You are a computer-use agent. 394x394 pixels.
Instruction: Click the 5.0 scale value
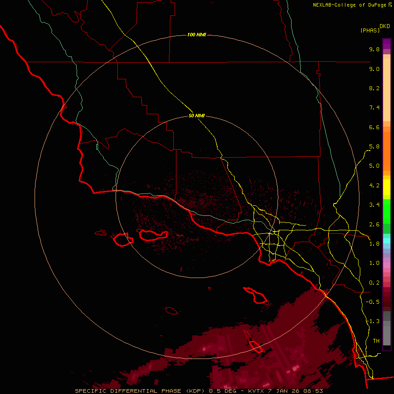tap(374, 166)
